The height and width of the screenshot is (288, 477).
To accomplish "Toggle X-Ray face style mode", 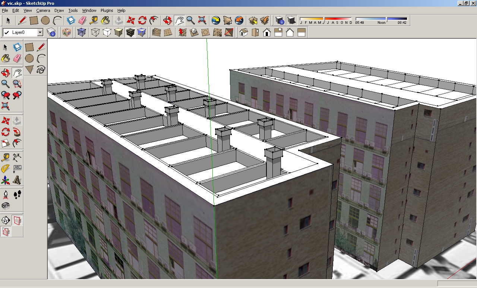I will pos(81,32).
